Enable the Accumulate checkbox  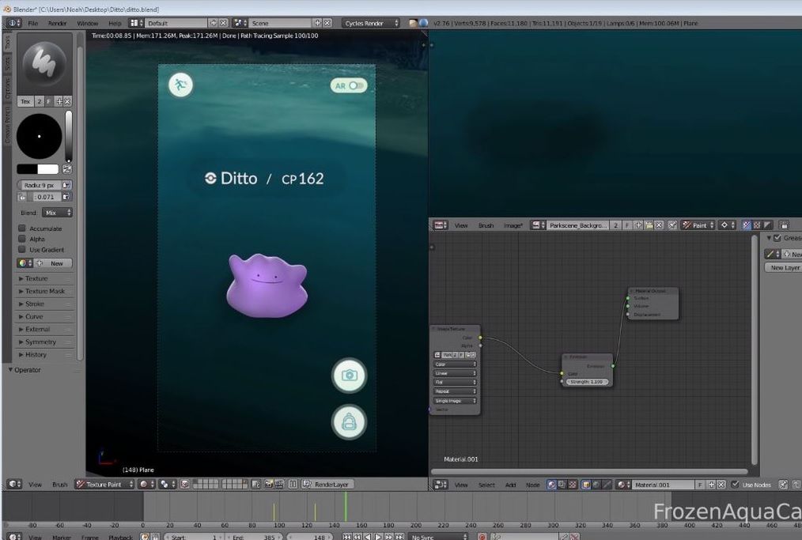pos(22,228)
